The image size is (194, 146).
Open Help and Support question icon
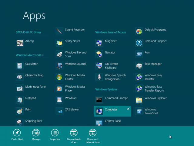pyautogui.click(x=139, y=43)
